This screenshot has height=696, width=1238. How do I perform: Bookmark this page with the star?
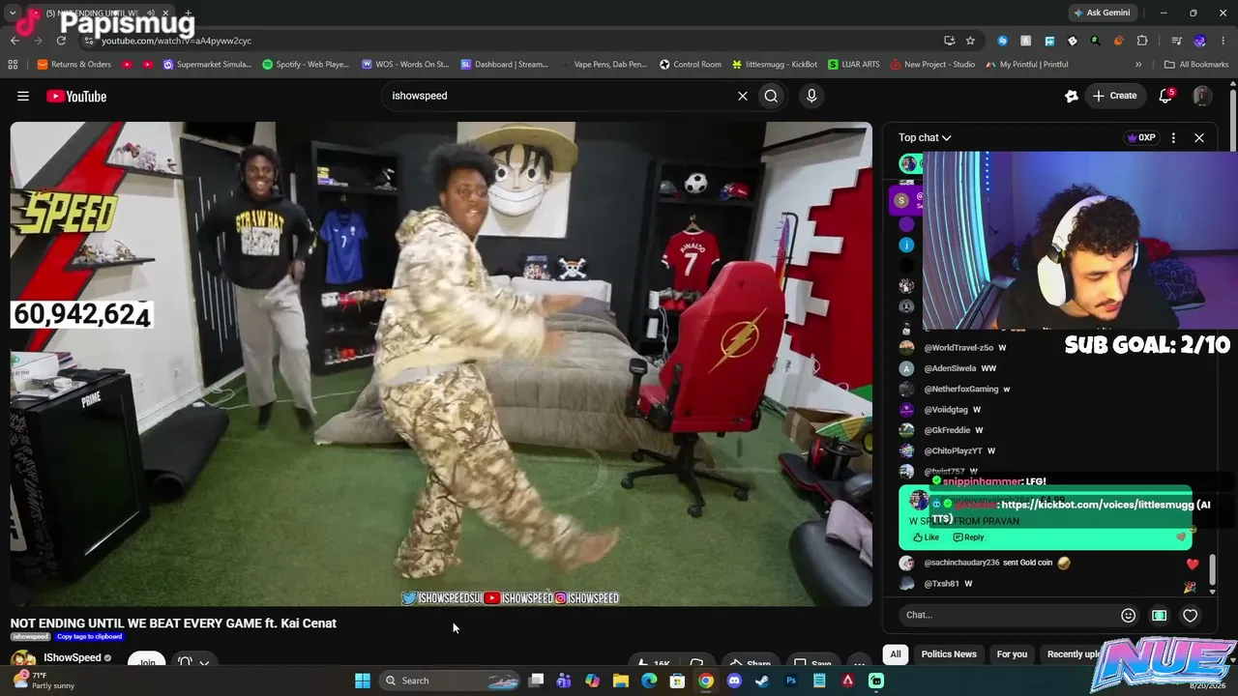point(970,41)
